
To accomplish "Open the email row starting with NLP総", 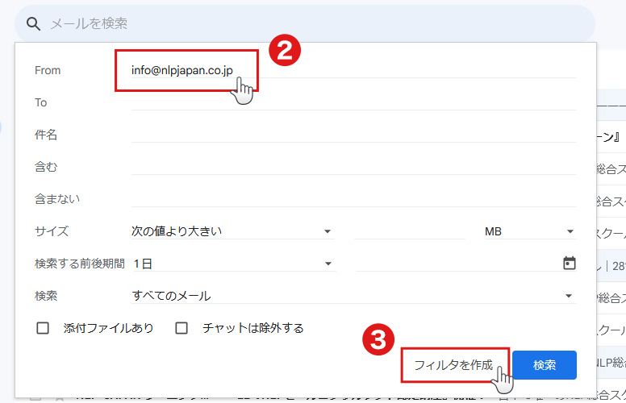I will point(611,362).
